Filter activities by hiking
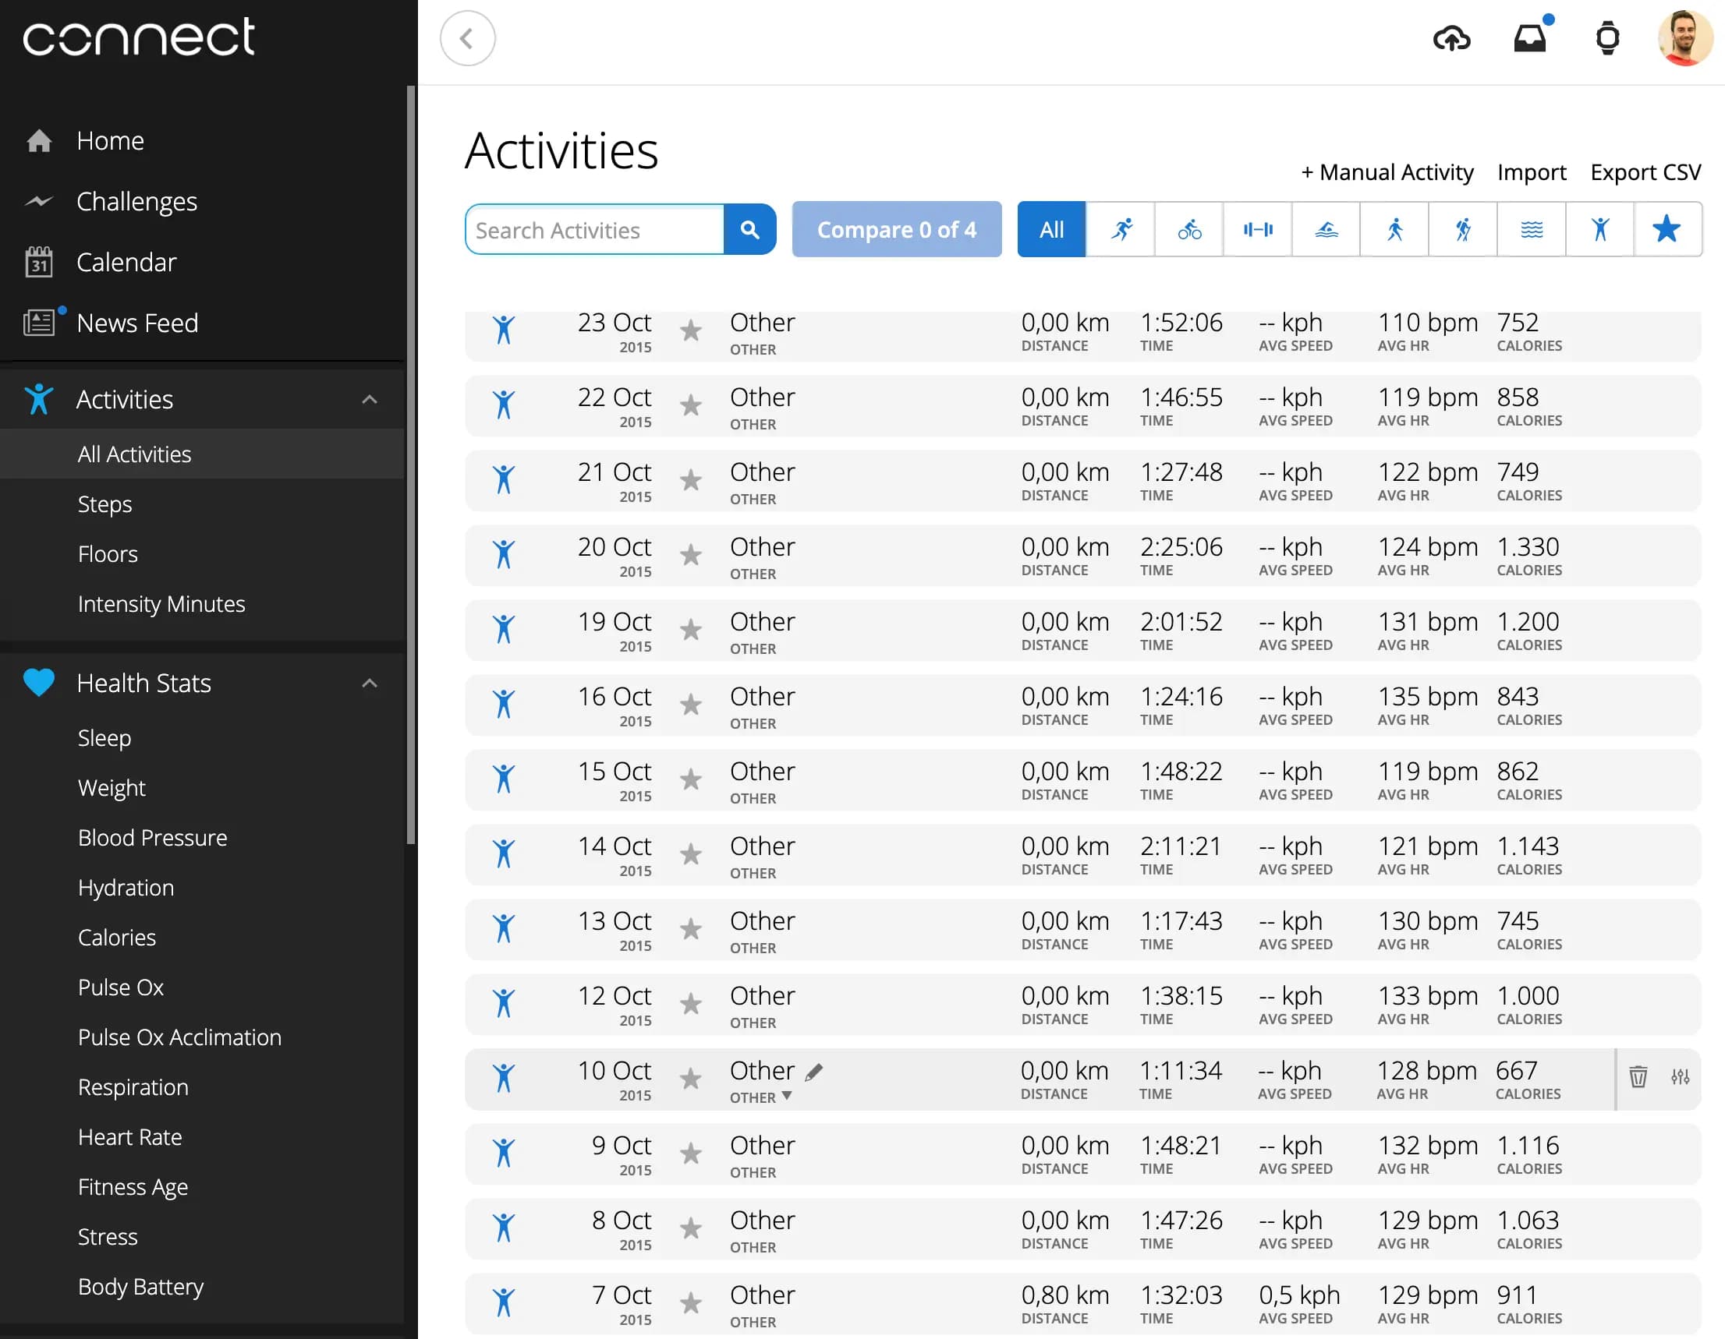Screen dimensions: 1725x1339 1462,229
